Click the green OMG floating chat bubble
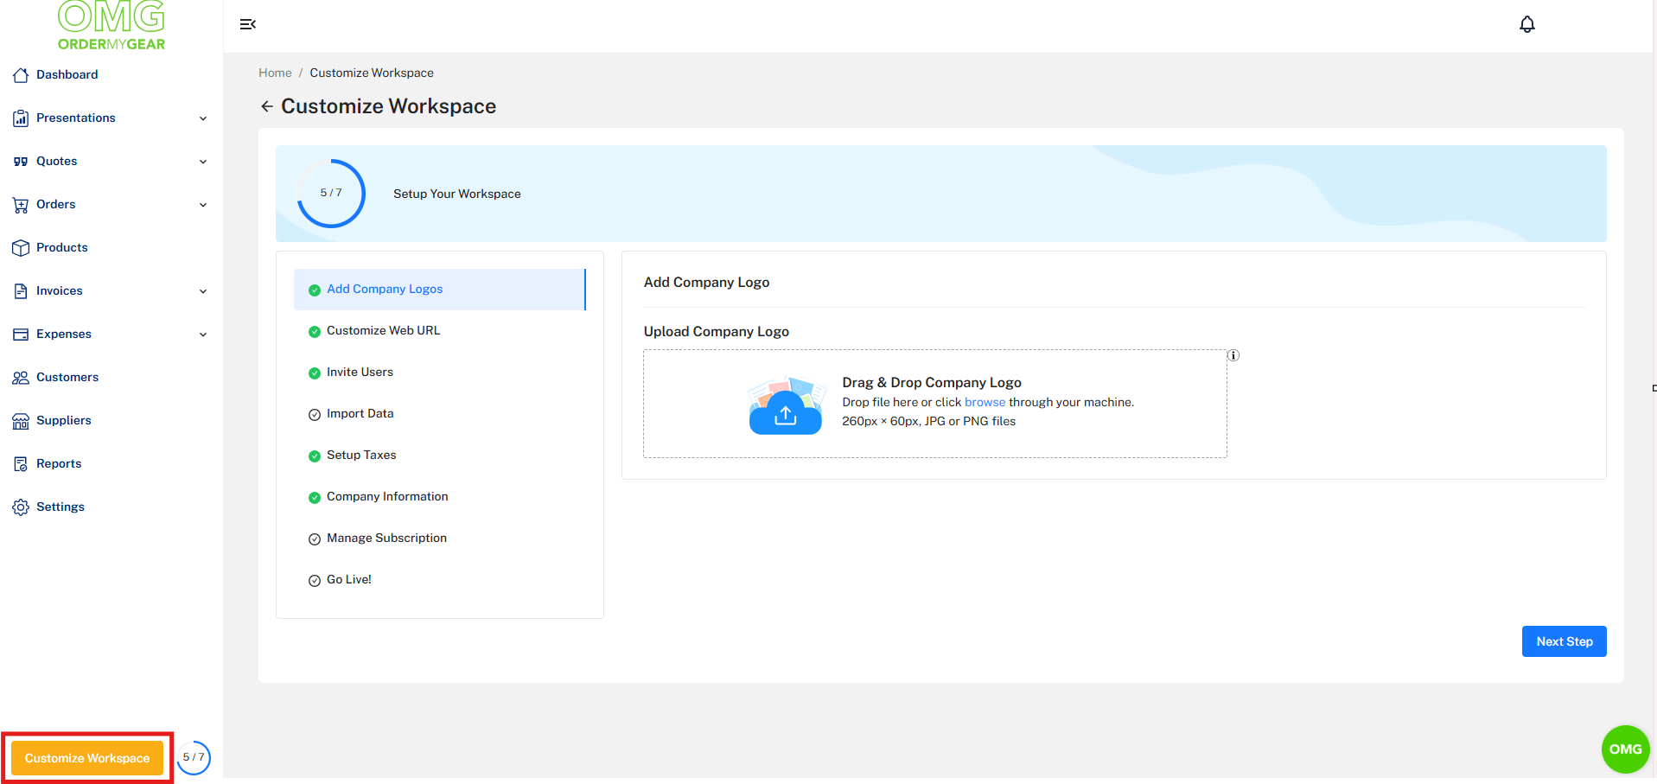 tap(1625, 749)
